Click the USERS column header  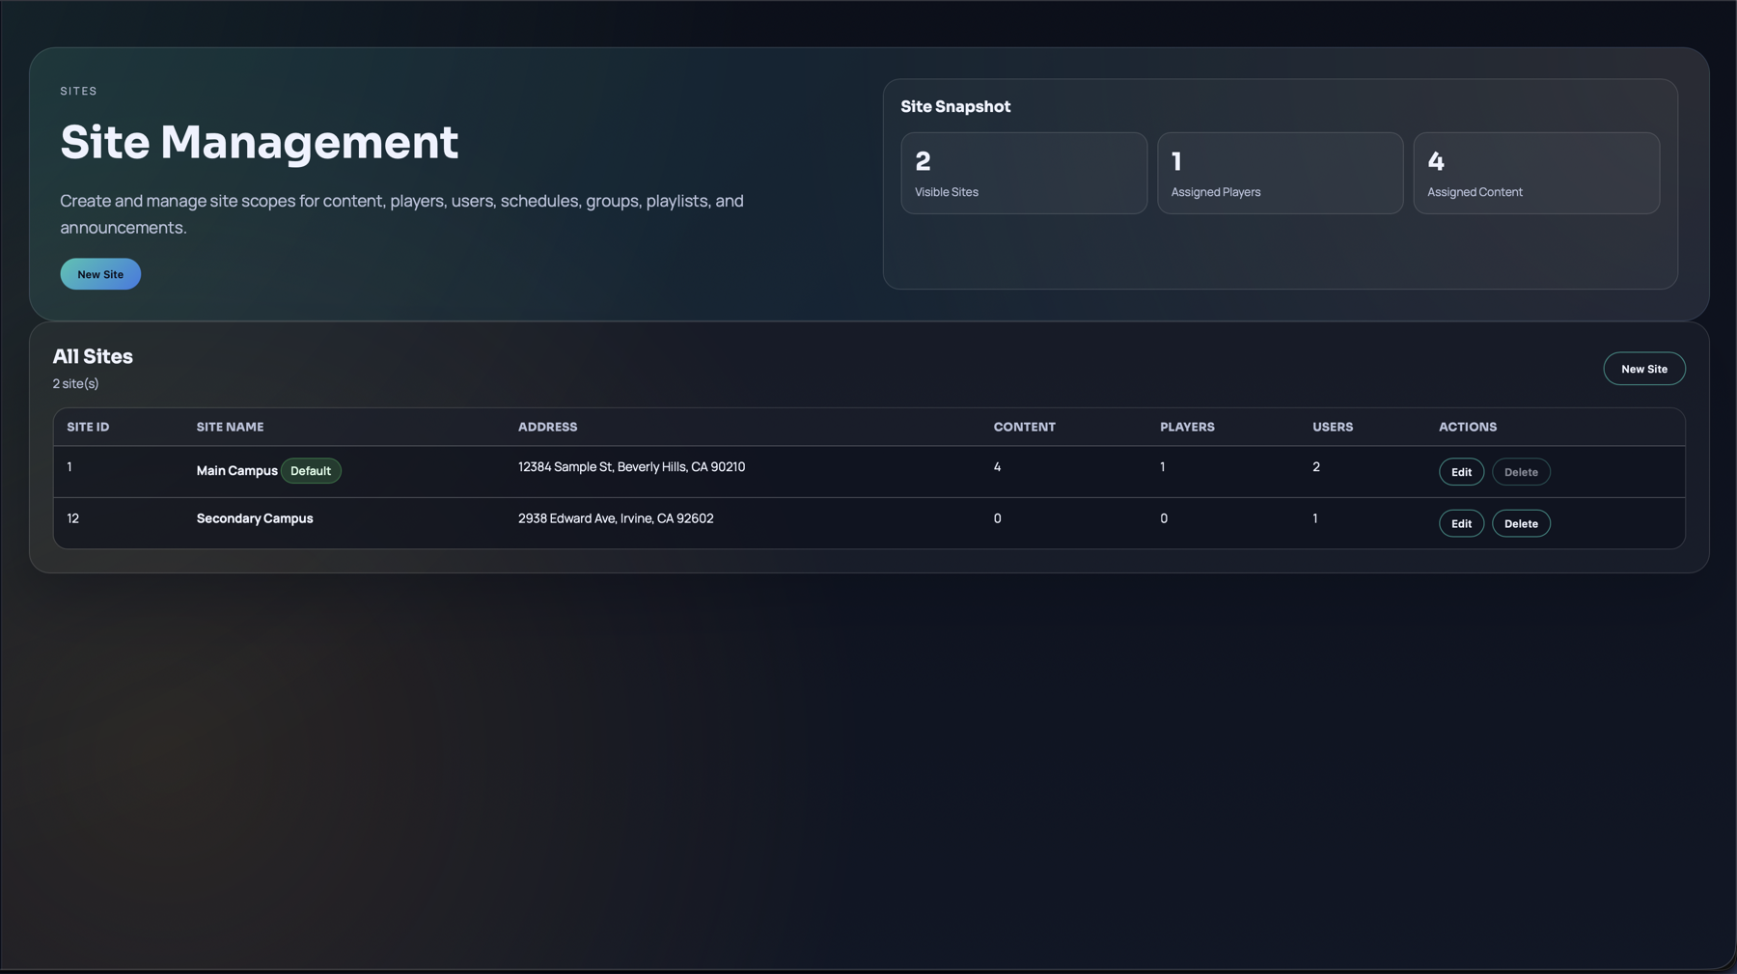click(x=1332, y=426)
